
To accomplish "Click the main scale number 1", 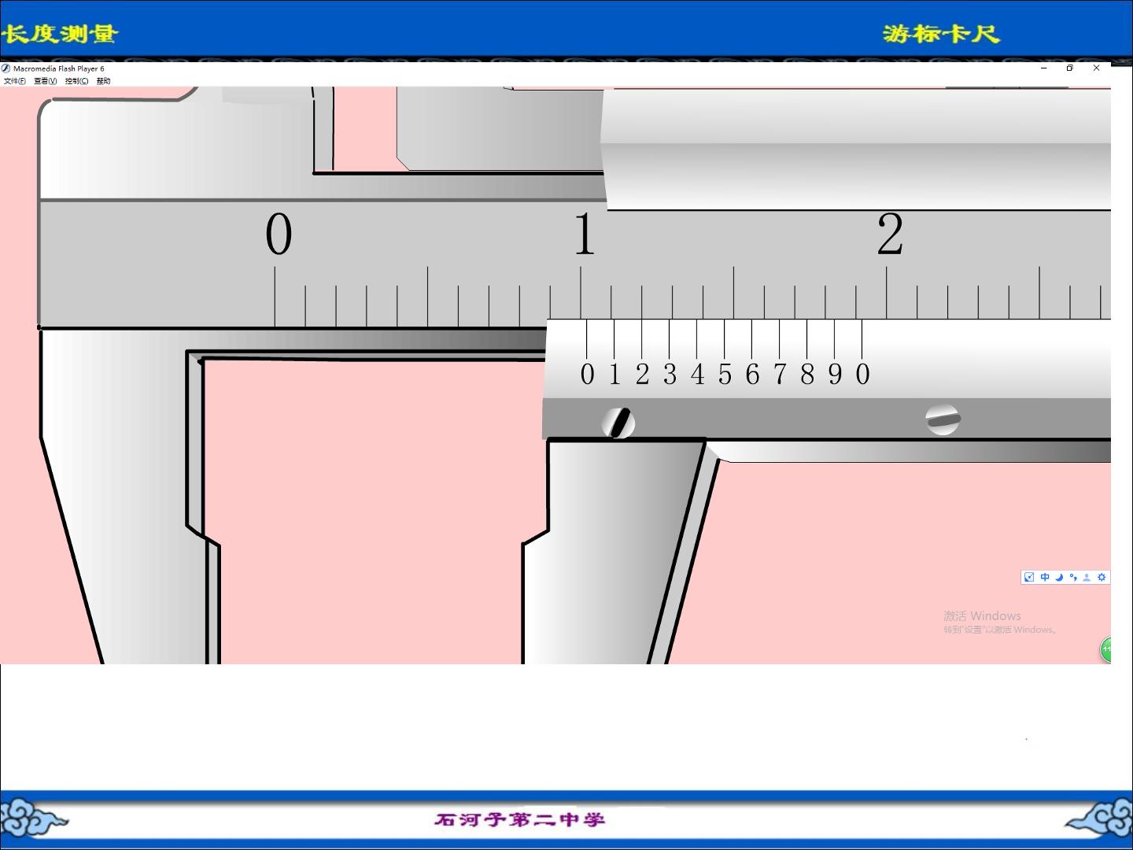I will click(x=584, y=234).
